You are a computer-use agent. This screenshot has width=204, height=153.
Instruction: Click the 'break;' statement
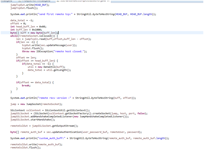(26, 85)
